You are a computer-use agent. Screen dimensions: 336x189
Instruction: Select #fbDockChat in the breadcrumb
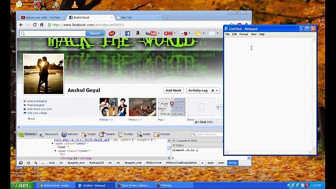154,163
